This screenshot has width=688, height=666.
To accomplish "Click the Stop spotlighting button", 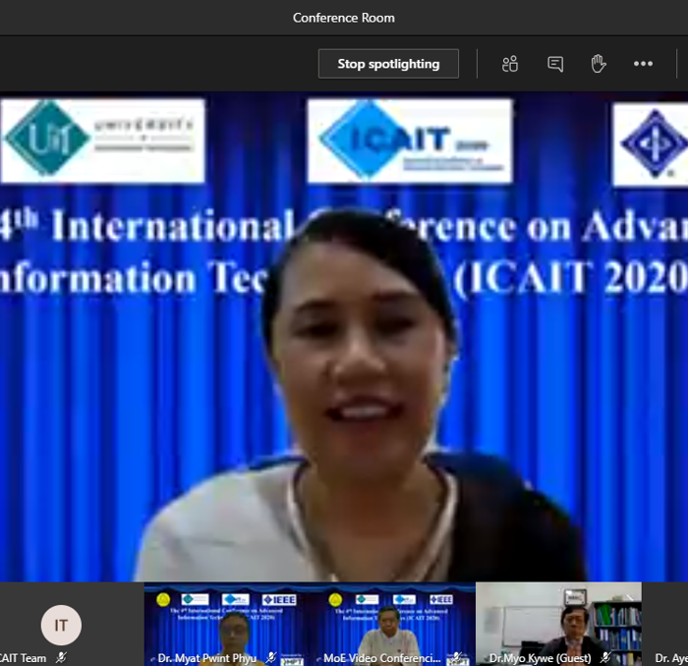I will tap(388, 64).
